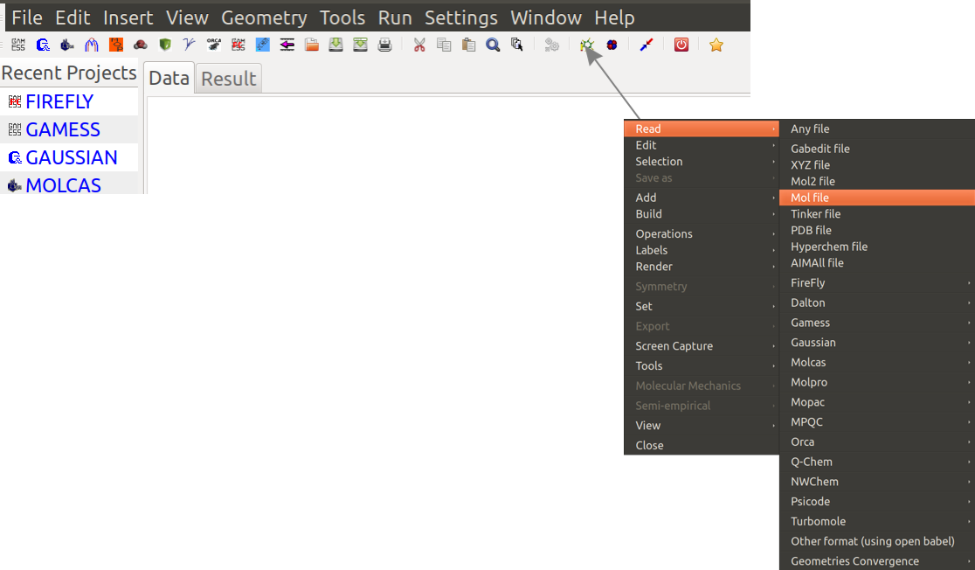Viewport: 975px width, 570px height.
Task: Open the Help menu
Action: tap(614, 17)
